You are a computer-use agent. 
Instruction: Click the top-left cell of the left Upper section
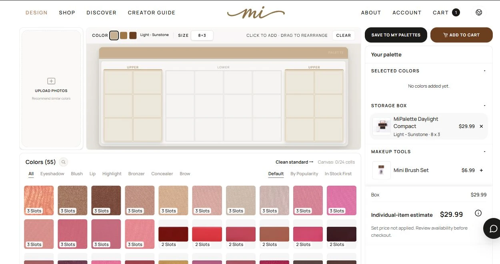(118, 82)
